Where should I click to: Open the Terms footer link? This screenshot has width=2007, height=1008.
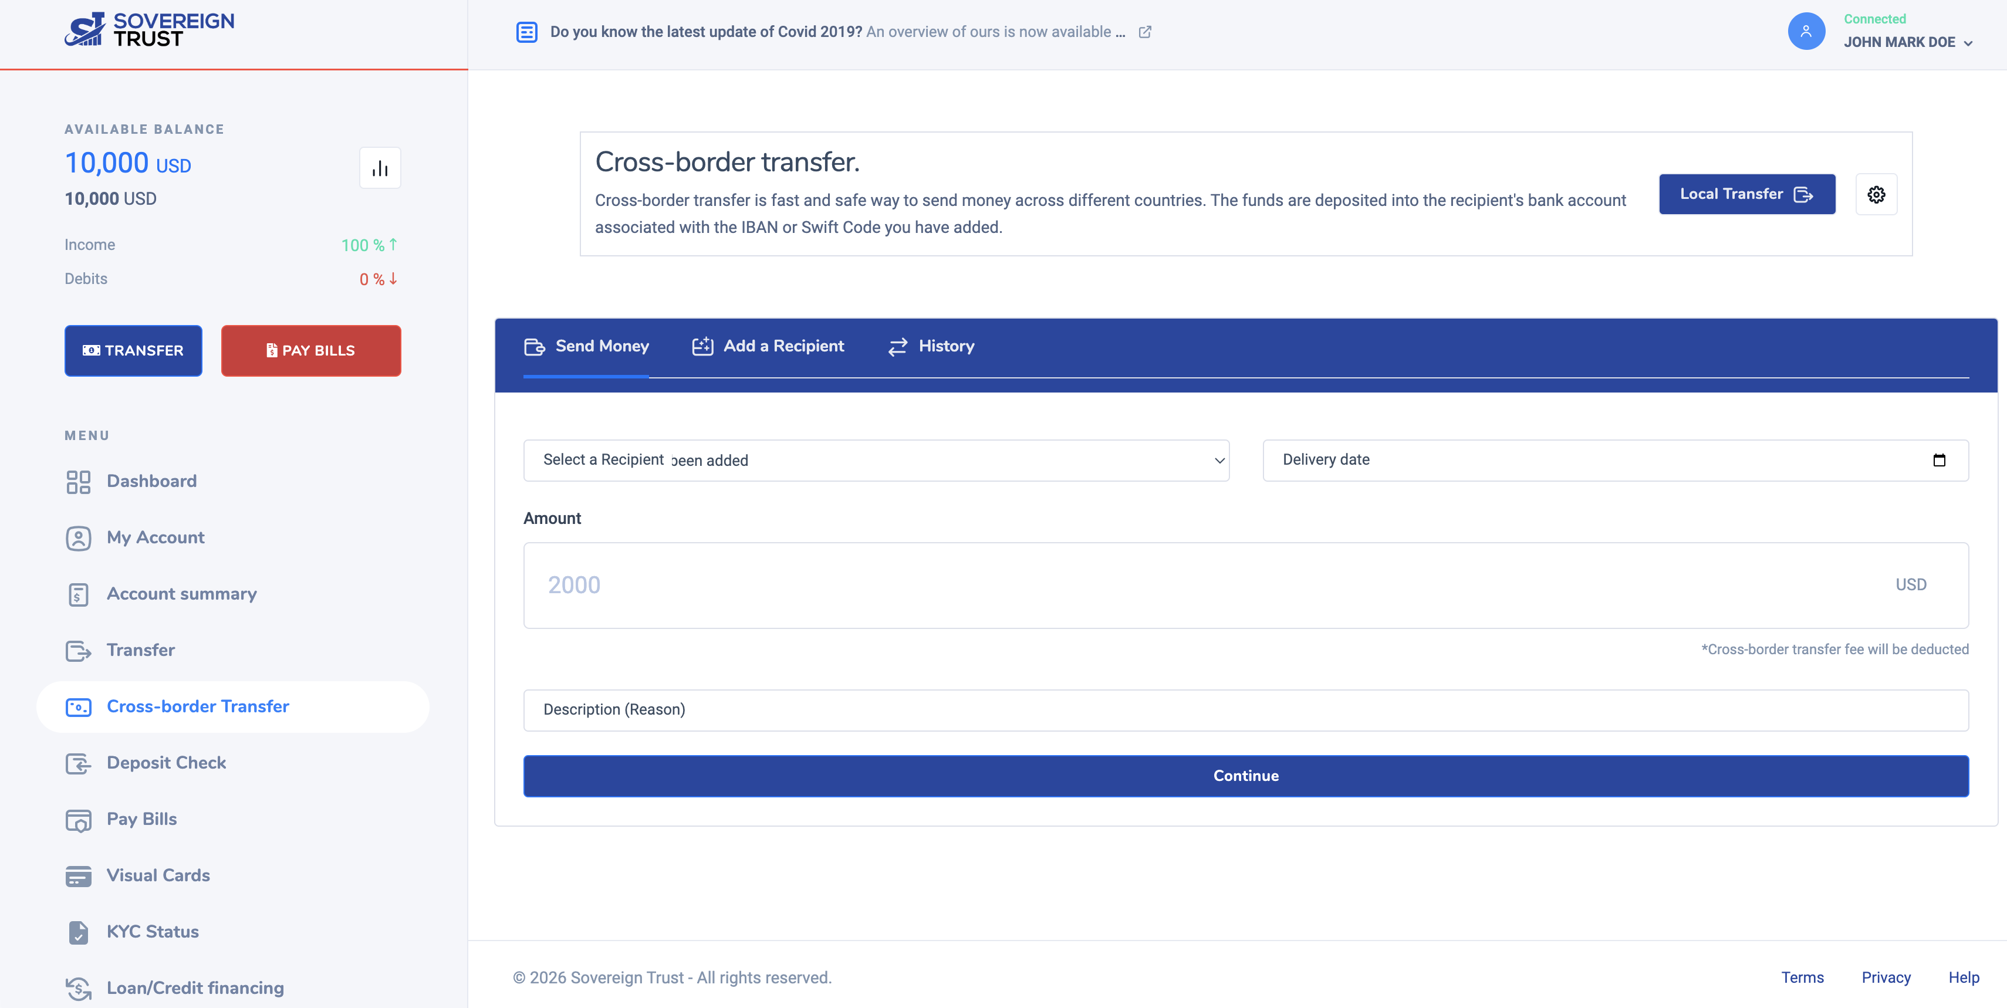click(x=1802, y=977)
